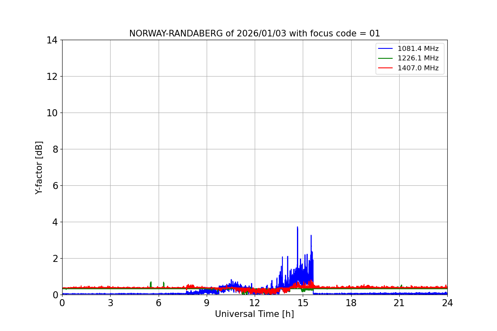The height and width of the screenshot is (331, 497).
Task: Click the Universal Time [h] axis label
Action: (254, 314)
